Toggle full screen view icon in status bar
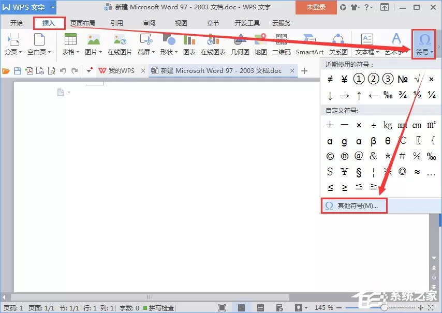 tap(222, 308)
